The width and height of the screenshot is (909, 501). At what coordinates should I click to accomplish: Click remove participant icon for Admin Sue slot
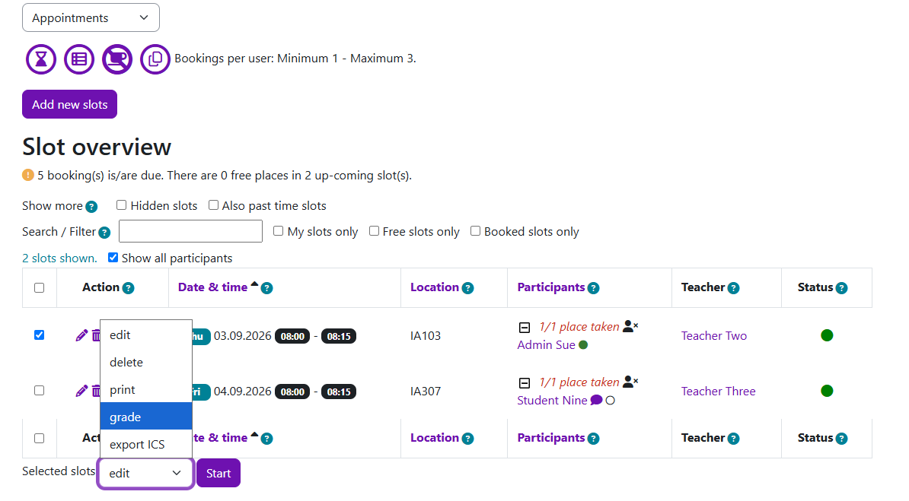click(630, 327)
